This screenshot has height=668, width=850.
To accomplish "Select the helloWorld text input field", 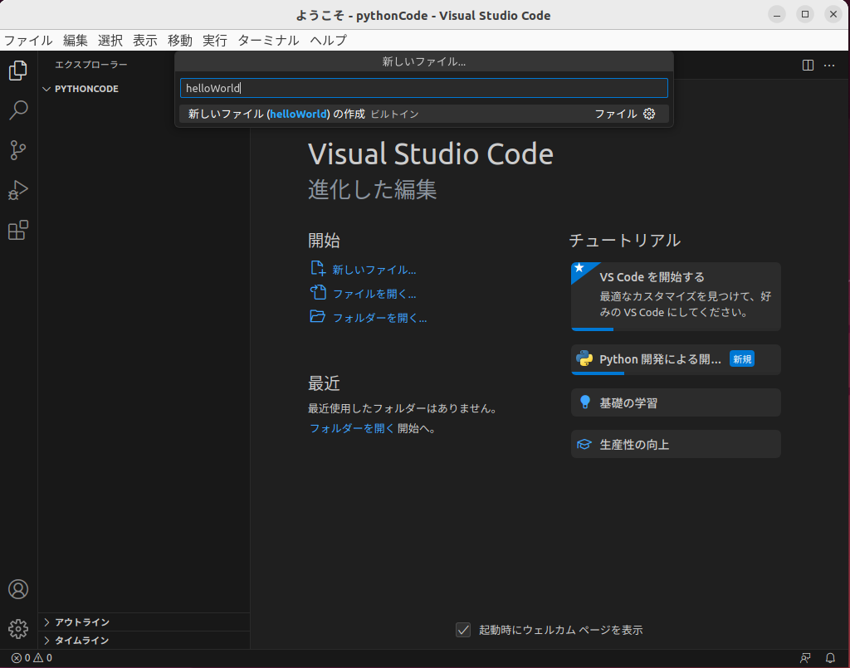I will pos(423,88).
